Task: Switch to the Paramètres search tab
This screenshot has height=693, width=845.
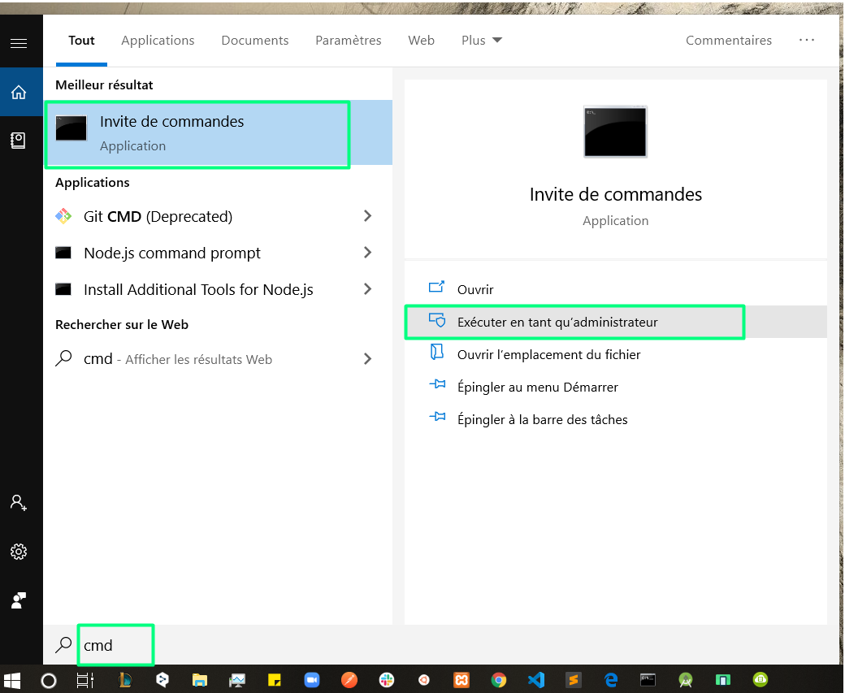Action: coord(348,40)
